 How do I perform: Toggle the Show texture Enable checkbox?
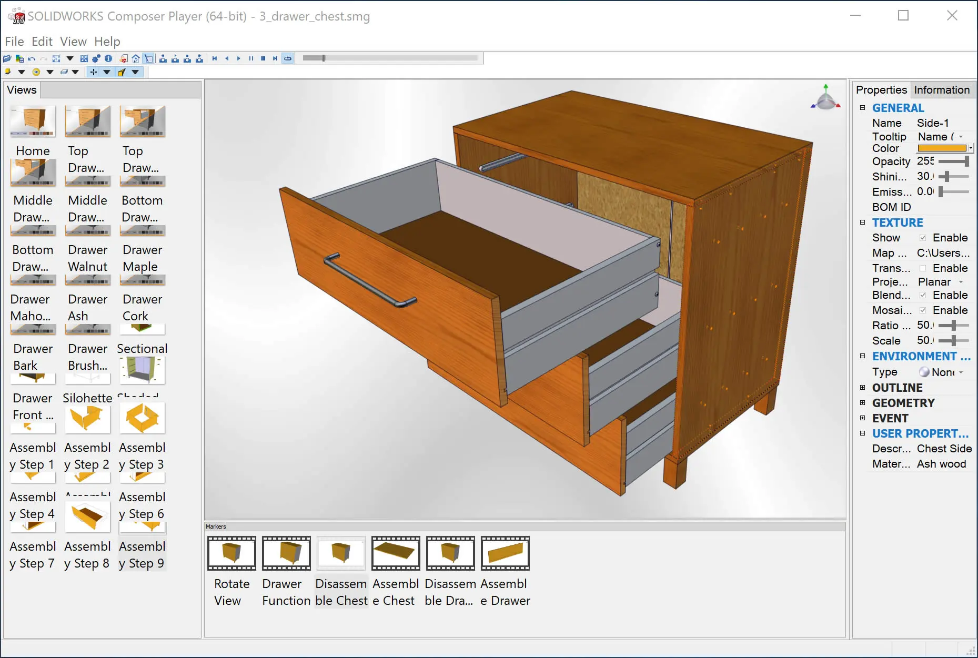(923, 238)
